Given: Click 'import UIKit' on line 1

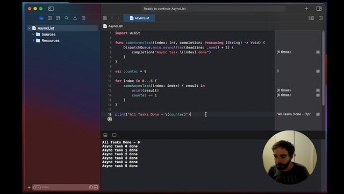Looking at the screenshot, I should (128, 33).
